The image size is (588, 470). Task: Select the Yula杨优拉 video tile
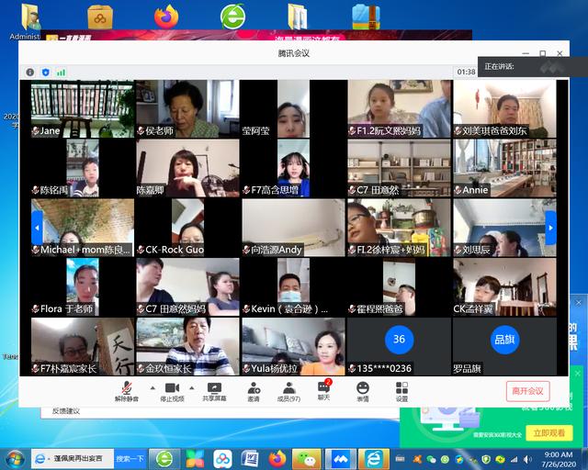coord(293,346)
